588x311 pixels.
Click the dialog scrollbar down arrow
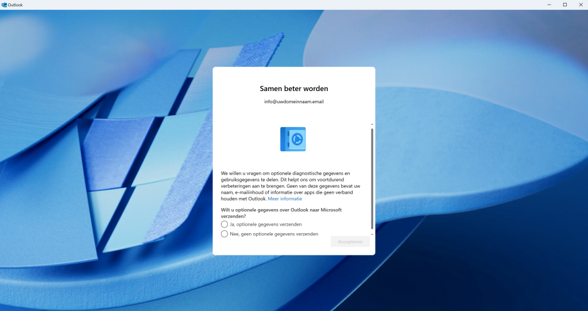(372, 234)
